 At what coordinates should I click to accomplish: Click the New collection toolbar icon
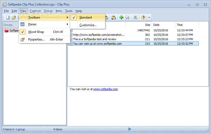[8, 18]
